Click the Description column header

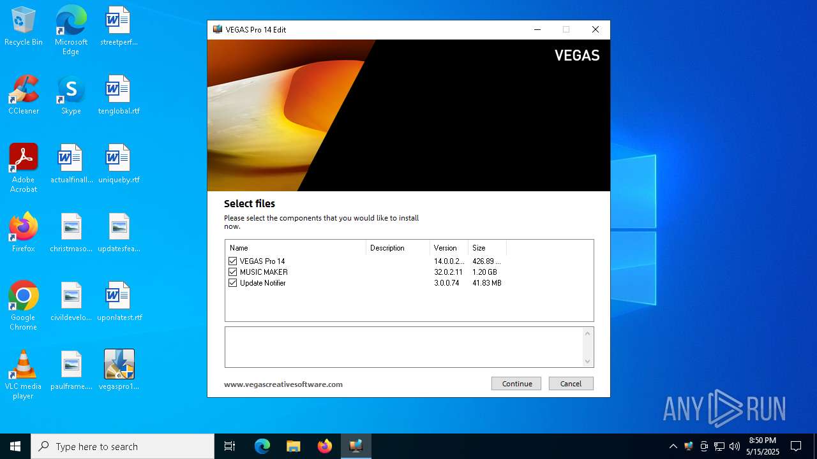point(398,248)
